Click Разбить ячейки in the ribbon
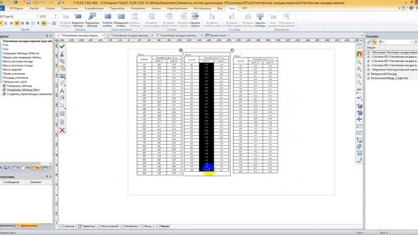Viewport: 418px width, 235px height. [107, 20]
